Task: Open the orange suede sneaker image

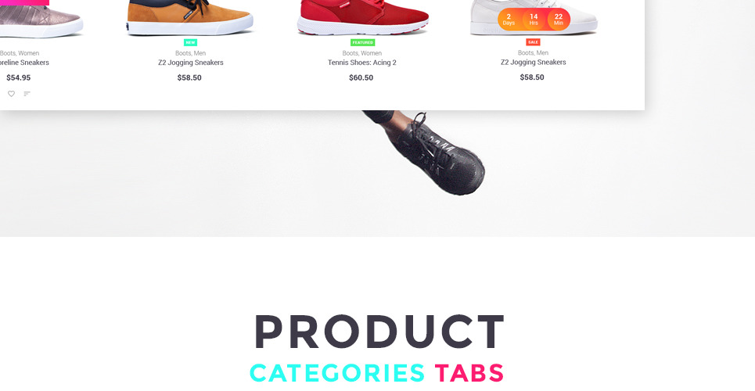Action: 190,17
